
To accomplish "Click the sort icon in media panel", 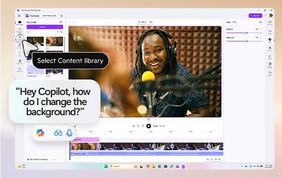I will coord(62,32).
